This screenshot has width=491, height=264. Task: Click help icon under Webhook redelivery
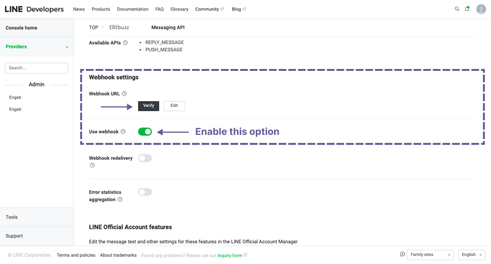point(92,166)
